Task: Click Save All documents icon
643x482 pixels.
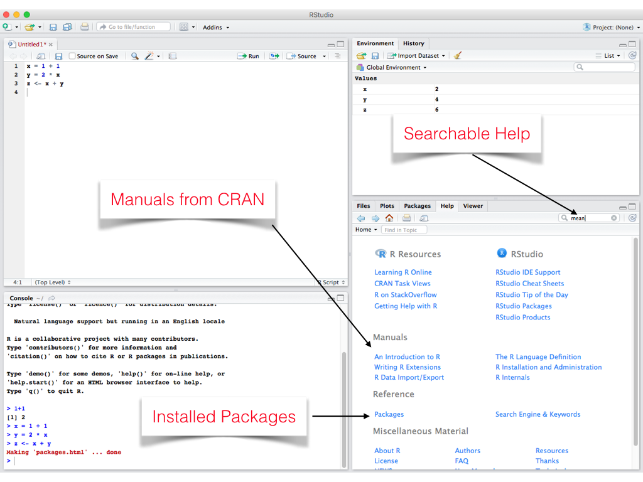Action: tap(67, 27)
